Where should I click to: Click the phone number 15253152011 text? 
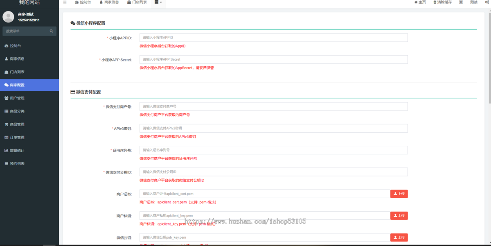(x=29, y=20)
